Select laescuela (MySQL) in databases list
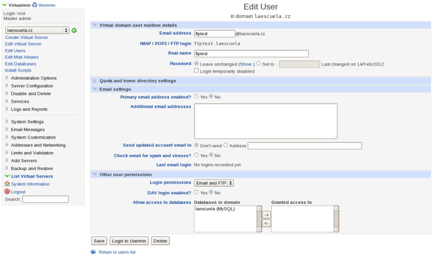 213,208
